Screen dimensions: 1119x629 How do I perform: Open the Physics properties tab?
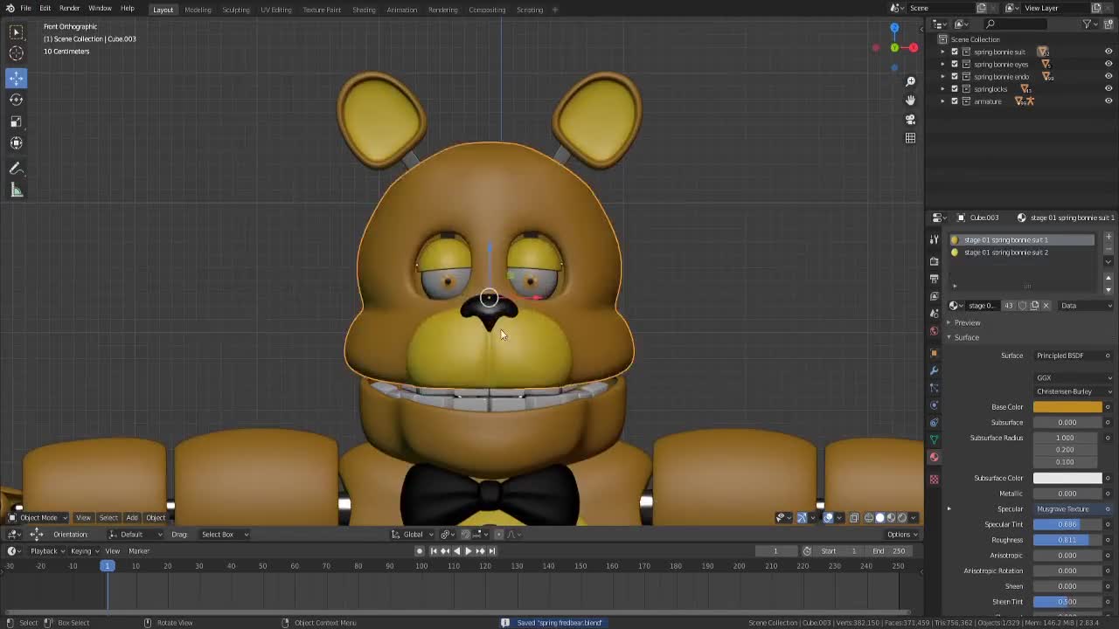(934, 405)
